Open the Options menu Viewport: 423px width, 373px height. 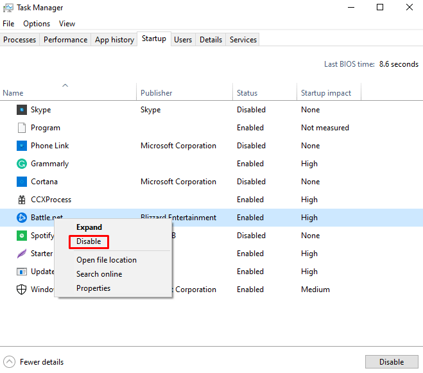pos(37,24)
